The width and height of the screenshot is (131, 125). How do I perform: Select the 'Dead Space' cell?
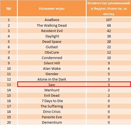pyautogui.click(x=52, y=41)
